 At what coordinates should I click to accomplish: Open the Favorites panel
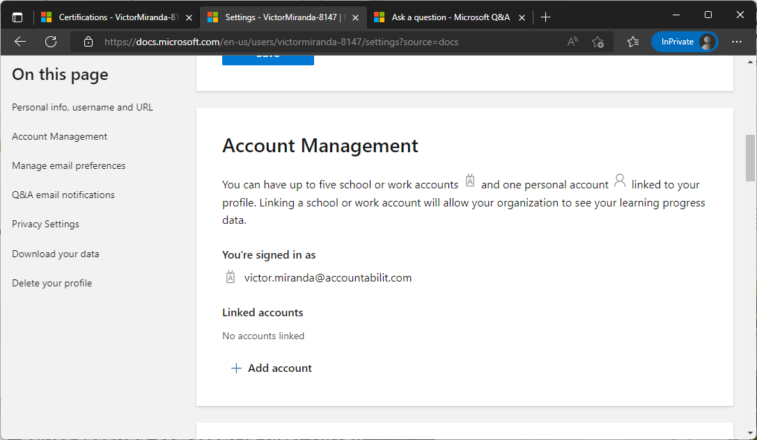[x=632, y=42]
